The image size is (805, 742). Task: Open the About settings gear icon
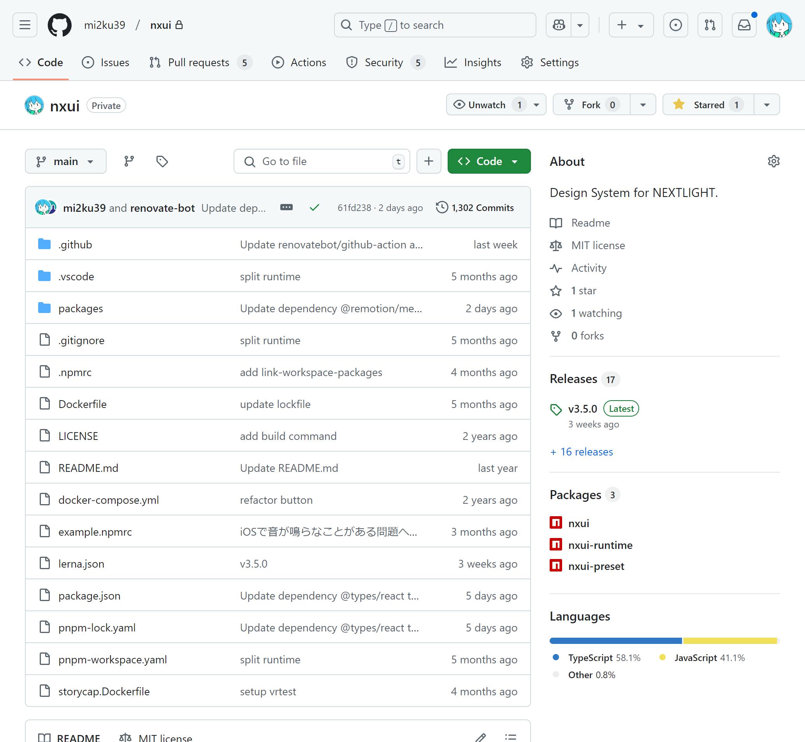774,161
